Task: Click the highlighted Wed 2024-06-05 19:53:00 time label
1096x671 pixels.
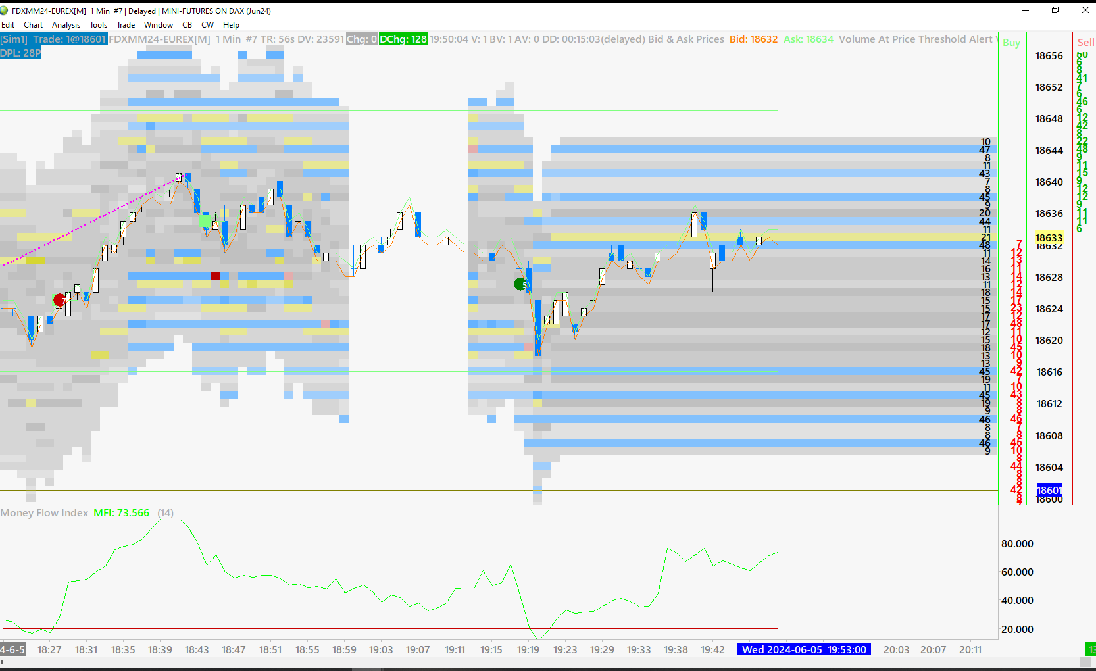Action: coord(804,650)
